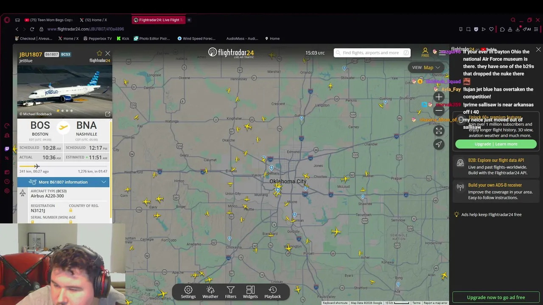Viewport: 543px width, 305px height.
Task: Open Twitch from Opera sidebar
Action: [x=7, y=149]
